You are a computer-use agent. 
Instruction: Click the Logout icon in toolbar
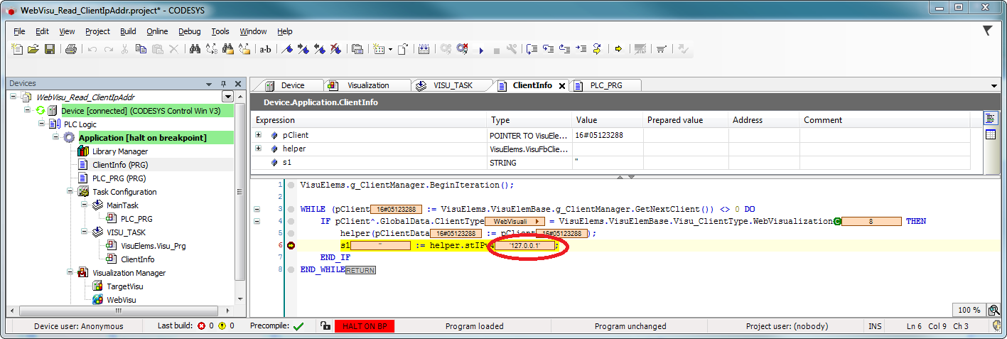(x=462, y=49)
